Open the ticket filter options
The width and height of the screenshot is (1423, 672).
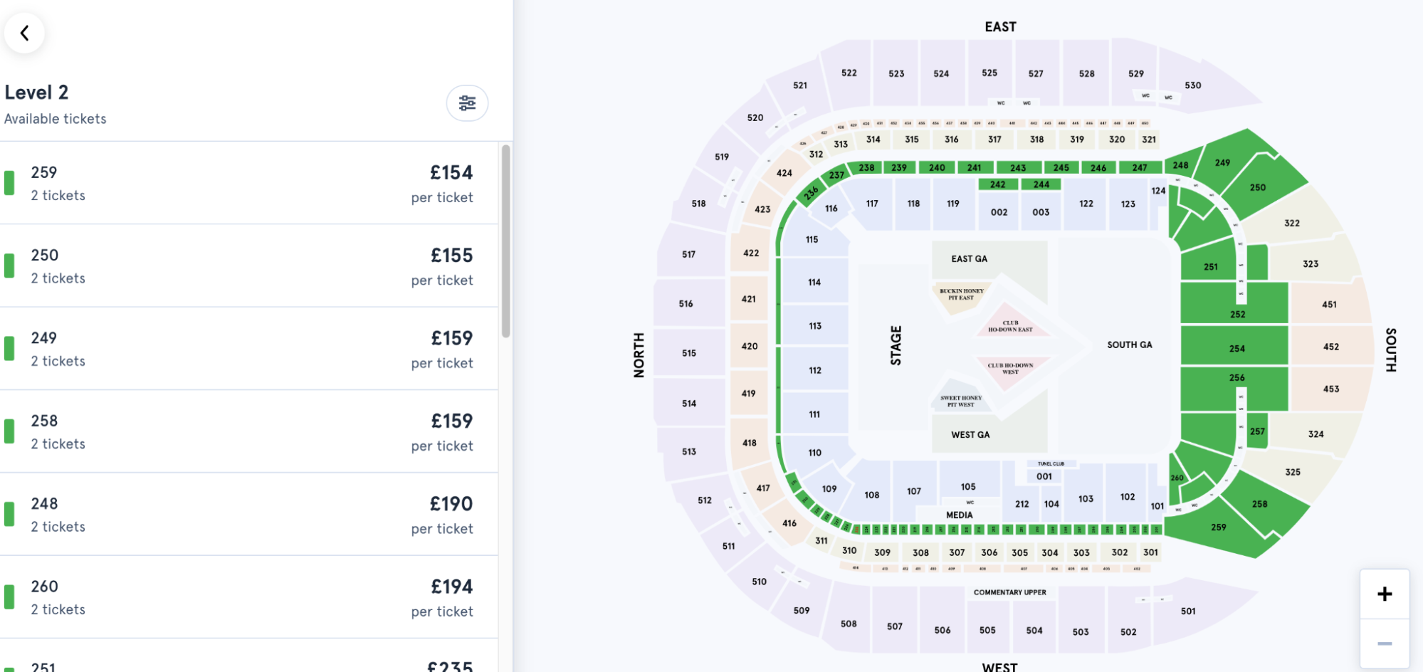click(467, 103)
